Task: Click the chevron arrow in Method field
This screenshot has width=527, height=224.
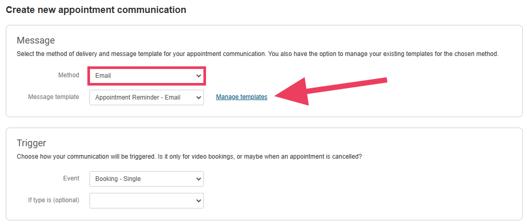Action: tap(198, 76)
